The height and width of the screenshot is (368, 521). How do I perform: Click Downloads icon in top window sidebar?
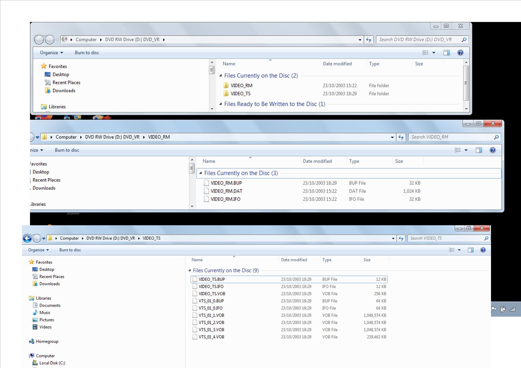48,91
